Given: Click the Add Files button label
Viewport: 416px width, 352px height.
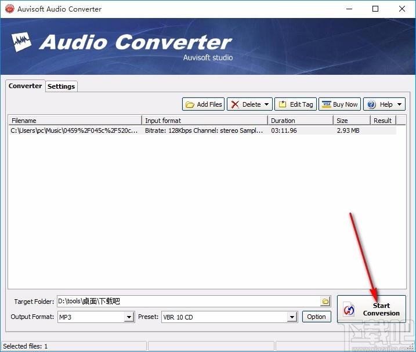Looking at the screenshot, I should point(209,104).
